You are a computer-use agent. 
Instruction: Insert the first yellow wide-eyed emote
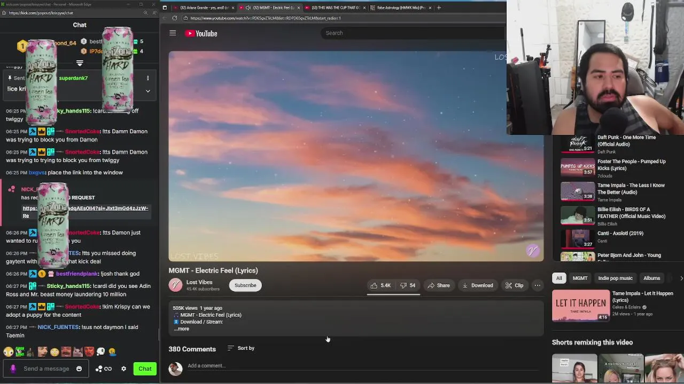(8, 351)
